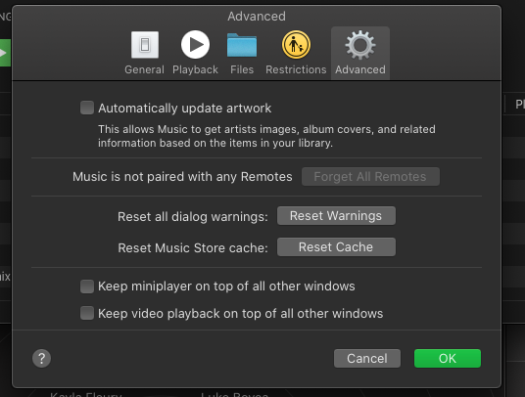Viewport: 525px width, 397px height.
Task: Open help with the question mark button
Action: (x=41, y=359)
